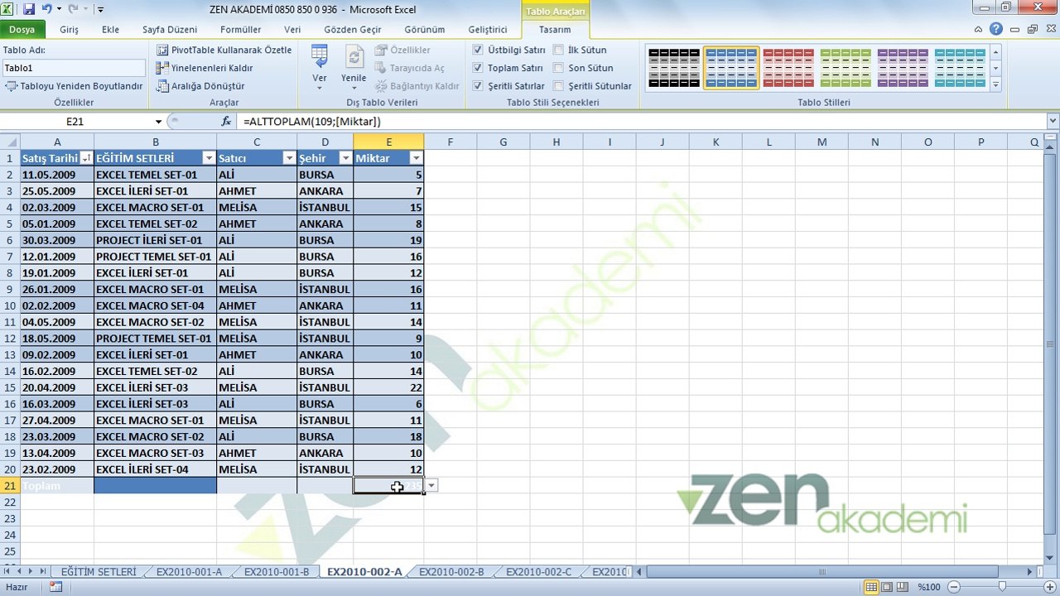The image size is (1060, 596).
Task: Switch to the Veri ribbon tab
Action: coord(292,30)
